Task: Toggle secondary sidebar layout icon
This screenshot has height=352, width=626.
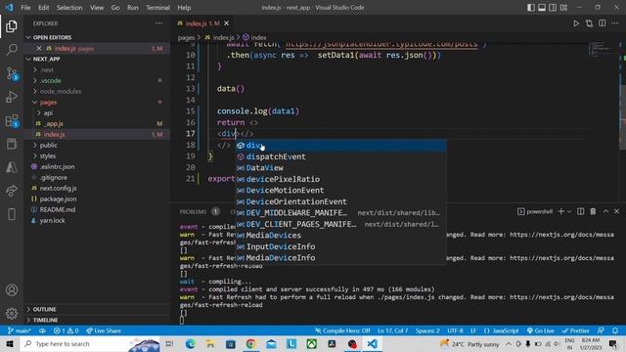Action: (553, 8)
